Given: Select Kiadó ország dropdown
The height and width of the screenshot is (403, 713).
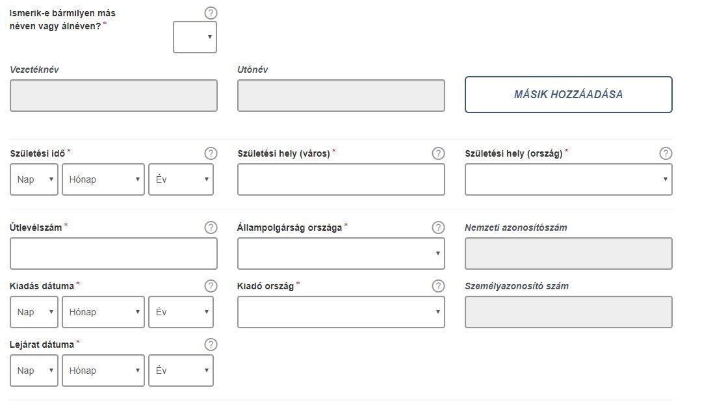Looking at the screenshot, I should (x=341, y=312).
